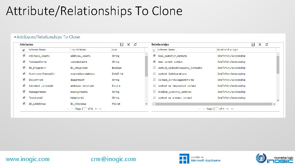The image size is (295, 166).
Task: Click Attributes grid vertical scrollbar thumb
Action: [x=146, y=66]
